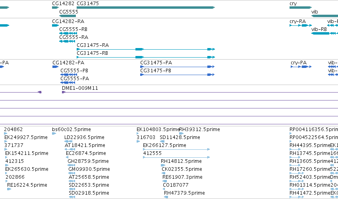The image size is (338, 199).
Task: Select the bs60c02.5prime EST marker
Action: 54,133
